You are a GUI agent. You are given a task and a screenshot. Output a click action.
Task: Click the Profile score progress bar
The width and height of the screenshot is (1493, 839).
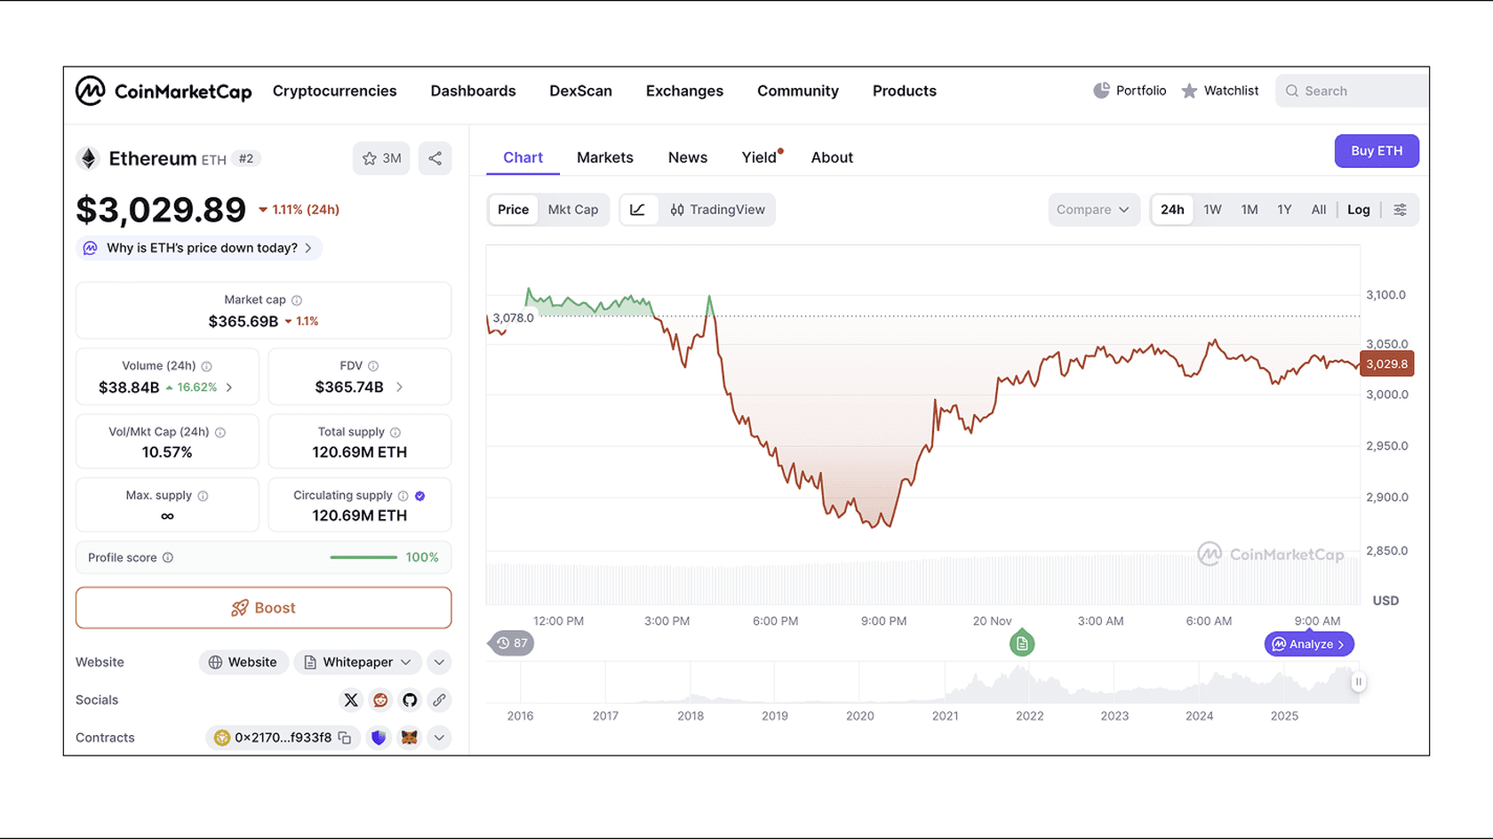tap(363, 557)
